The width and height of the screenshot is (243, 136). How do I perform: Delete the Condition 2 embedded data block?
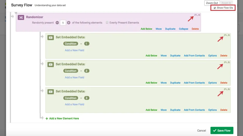(x=224, y=83)
